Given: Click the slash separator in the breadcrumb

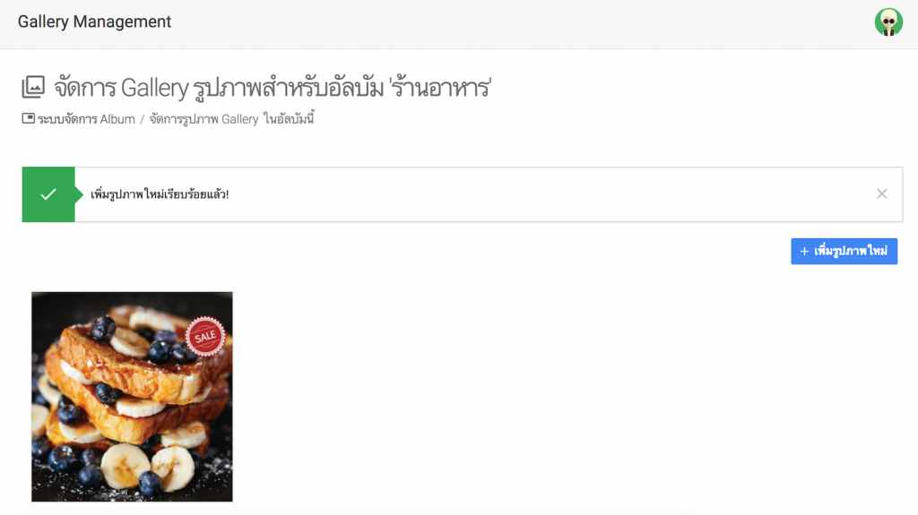Looking at the screenshot, I should (x=142, y=119).
